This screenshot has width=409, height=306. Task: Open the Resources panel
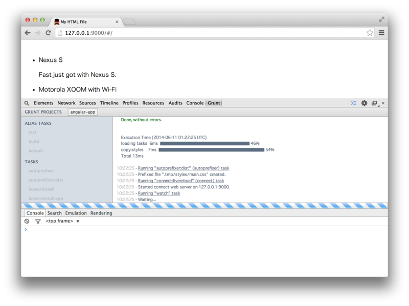tap(153, 103)
